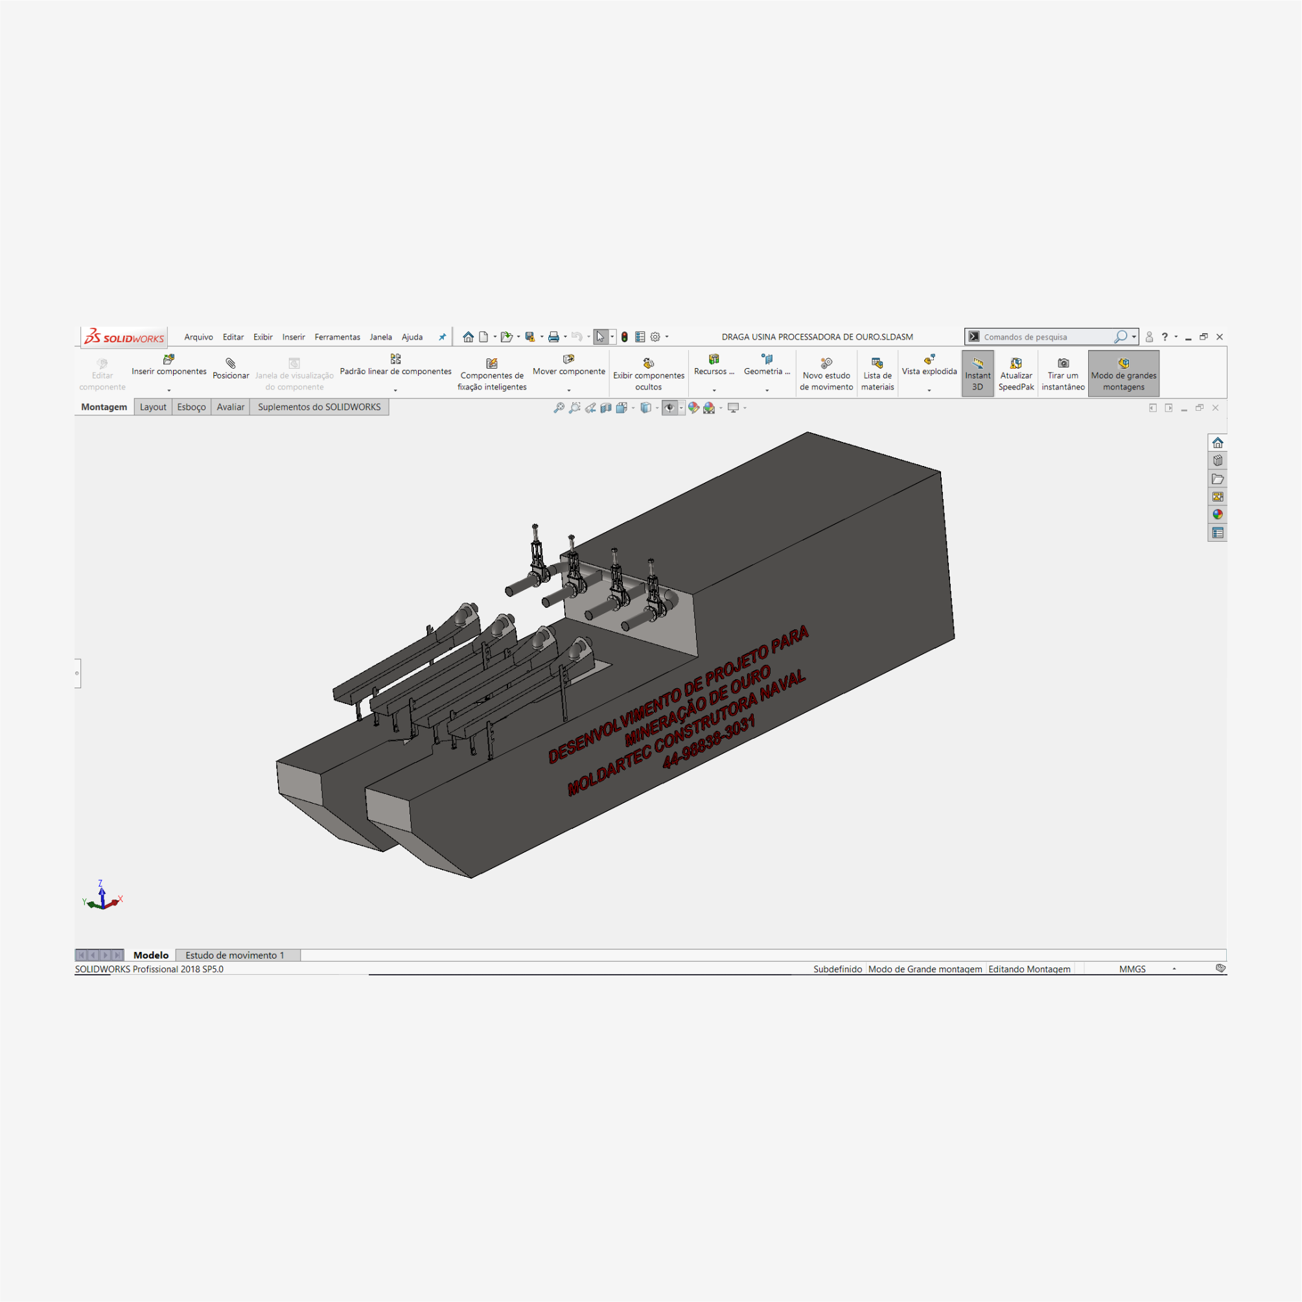Pin the menu bar with the pushpin
The width and height of the screenshot is (1302, 1302).
pyautogui.click(x=442, y=337)
